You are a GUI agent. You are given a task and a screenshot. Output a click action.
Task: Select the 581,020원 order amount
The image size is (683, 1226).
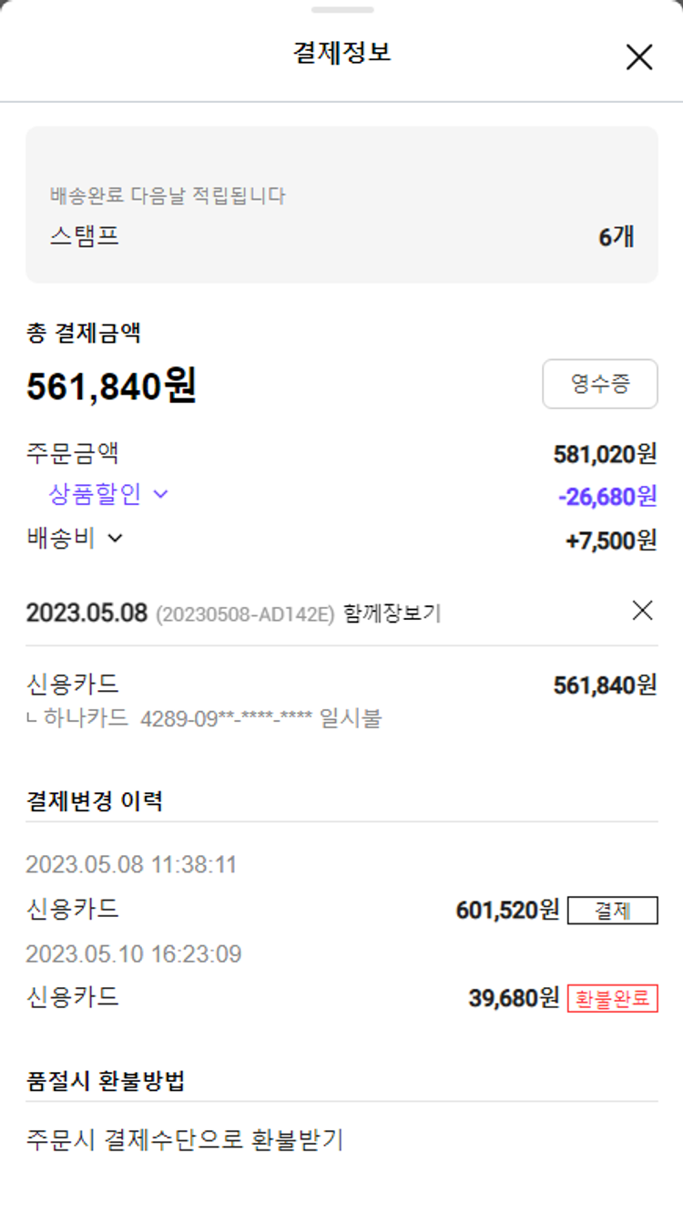click(605, 453)
